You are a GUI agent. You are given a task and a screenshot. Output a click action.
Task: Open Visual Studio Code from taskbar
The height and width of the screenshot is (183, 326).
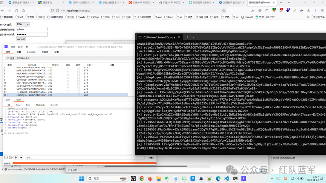tap(227, 178)
